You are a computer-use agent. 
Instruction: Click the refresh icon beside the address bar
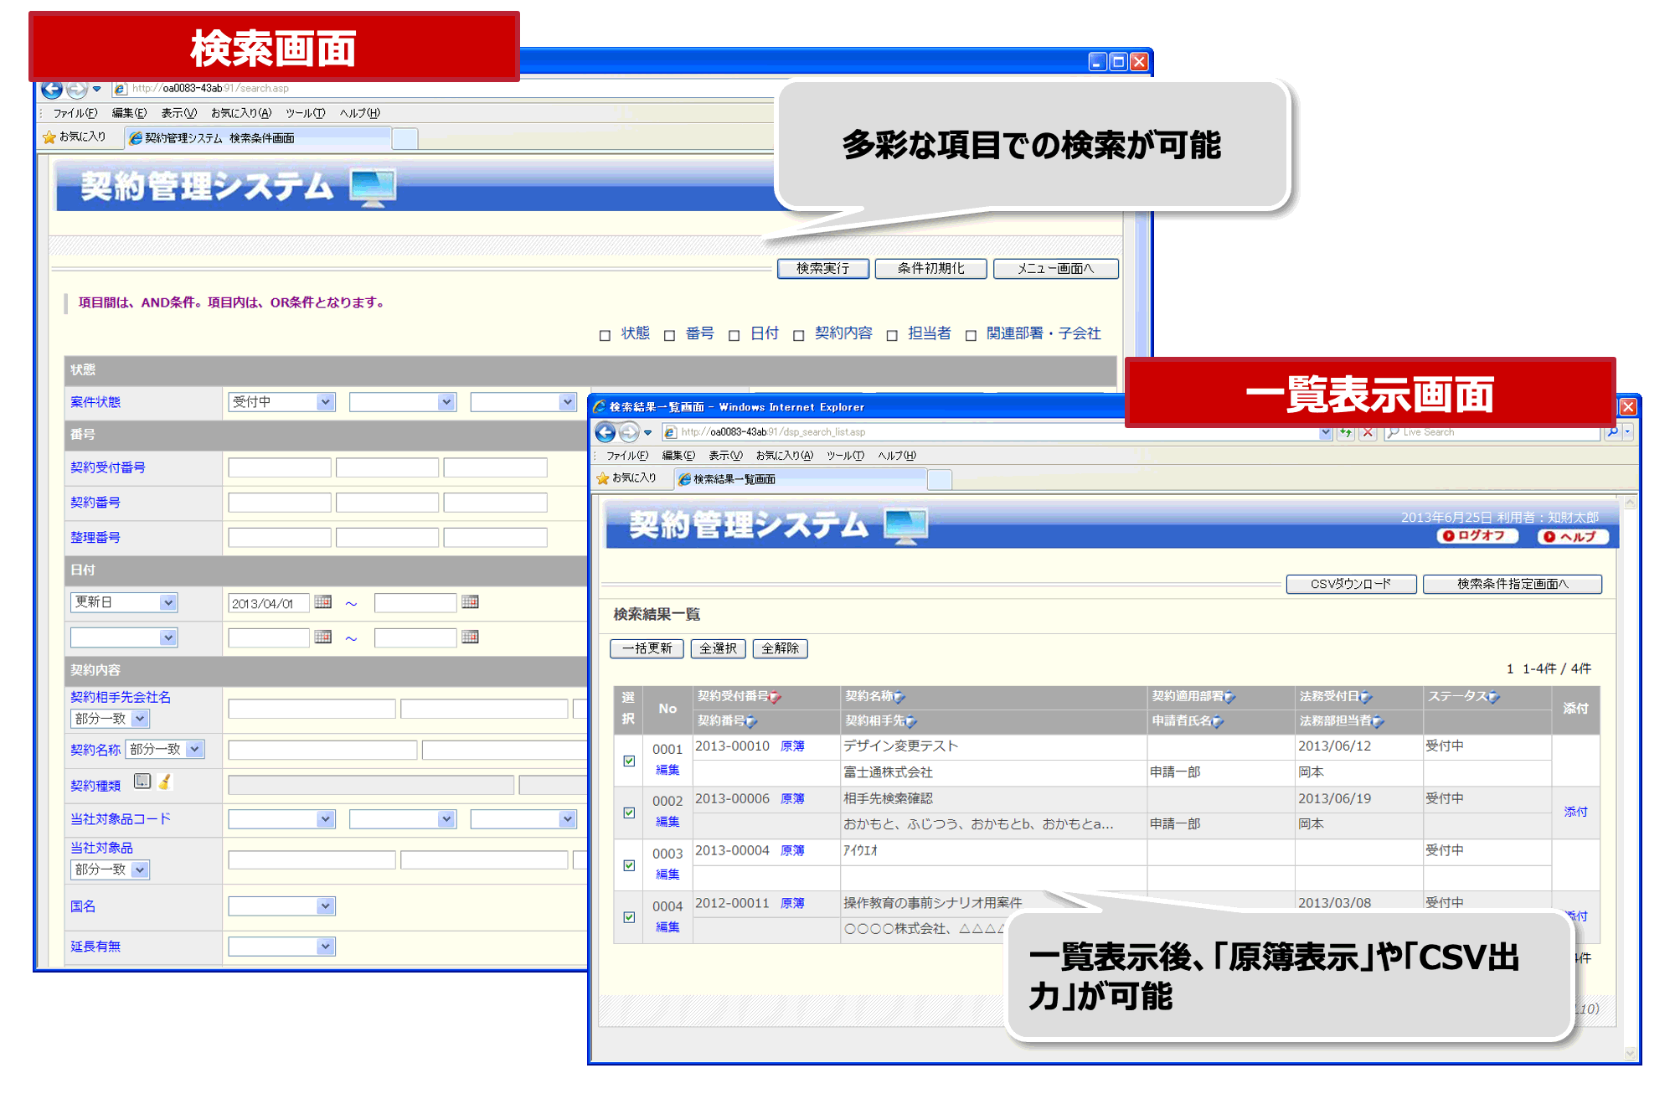(x=1346, y=432)
